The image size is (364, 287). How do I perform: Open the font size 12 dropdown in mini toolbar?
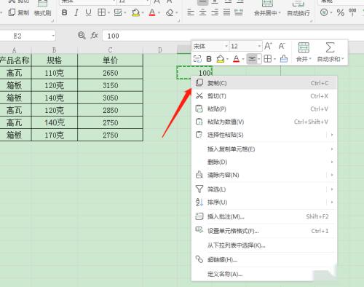(x=259, y=46)
